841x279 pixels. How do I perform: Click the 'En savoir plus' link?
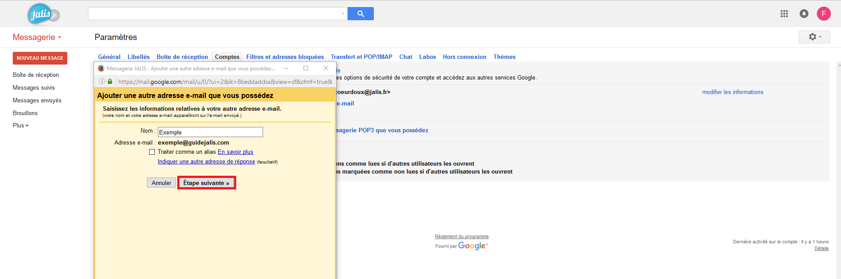point(235,152)
